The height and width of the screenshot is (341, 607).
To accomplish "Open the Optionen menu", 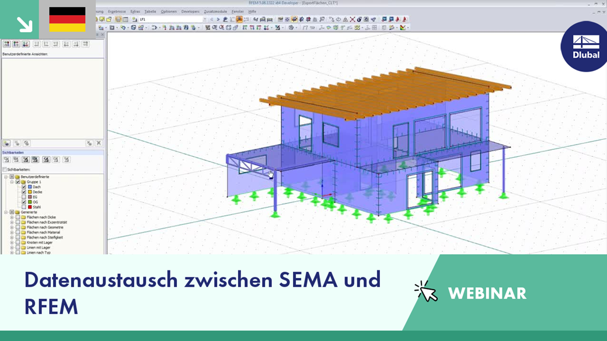I will pos(169,12).
